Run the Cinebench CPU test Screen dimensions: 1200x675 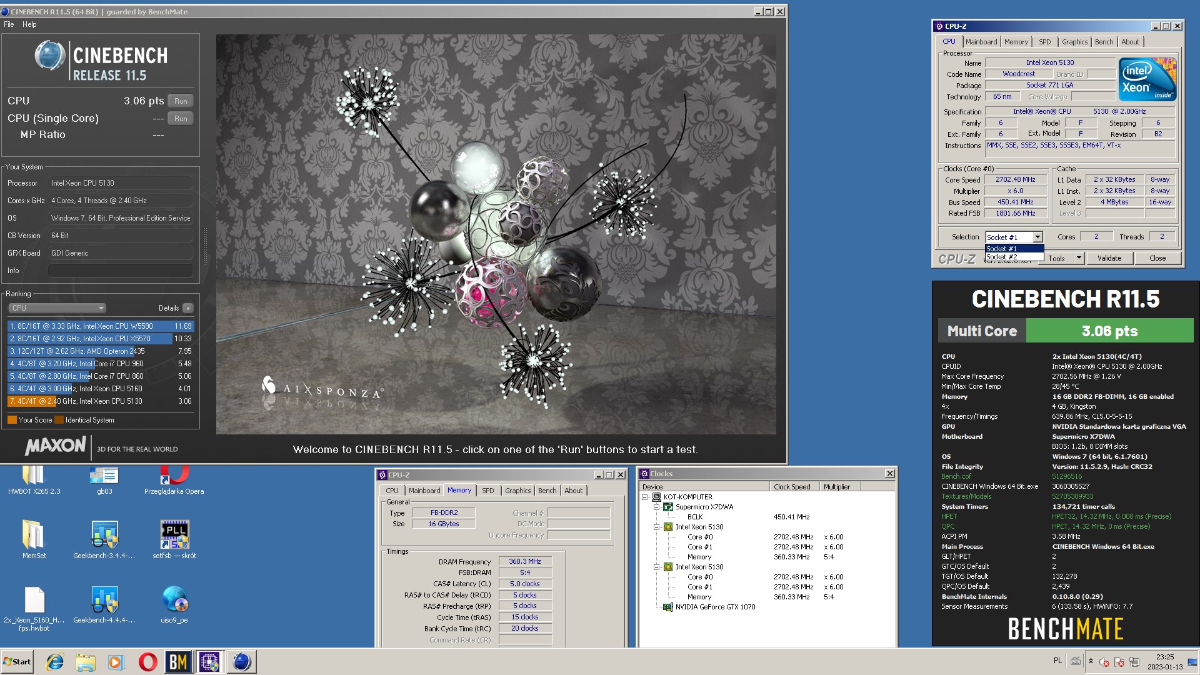tap(181, 101)
